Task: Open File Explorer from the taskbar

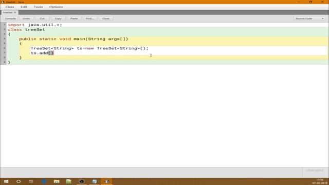Action: click(x=57, y=181)
